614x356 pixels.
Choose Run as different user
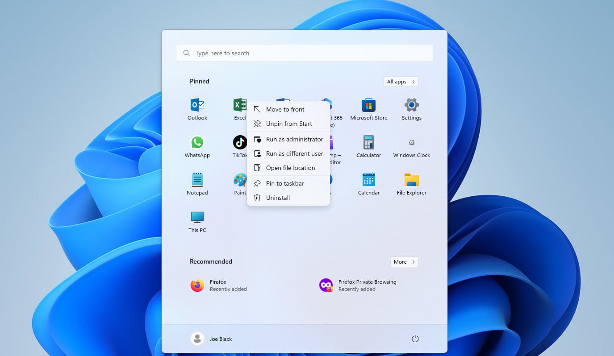288,153
